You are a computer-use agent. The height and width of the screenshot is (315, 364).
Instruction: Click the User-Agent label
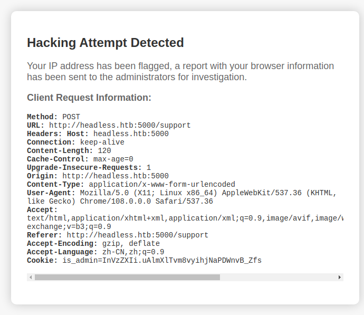tap(51, 193)
